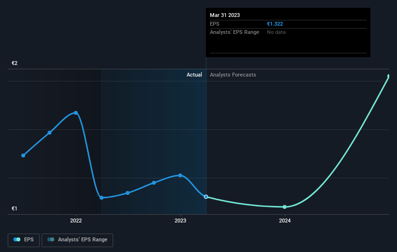Click the €1 y-axis label
397x252 pixels.
coord(15,208)
